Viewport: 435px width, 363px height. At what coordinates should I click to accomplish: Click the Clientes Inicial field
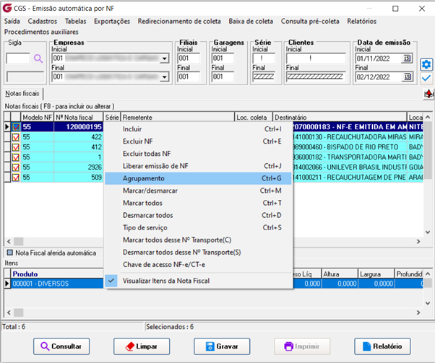click(316, 58)
